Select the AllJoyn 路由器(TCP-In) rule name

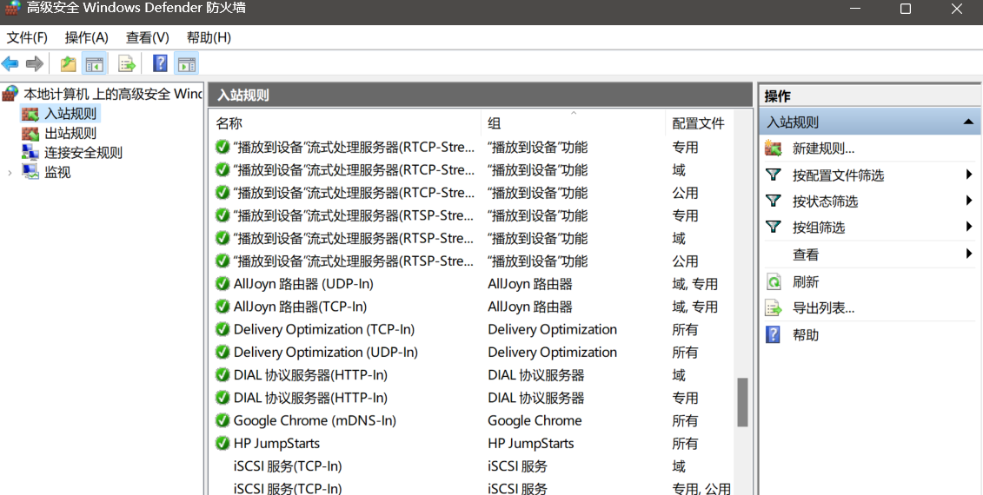[301, 307]
